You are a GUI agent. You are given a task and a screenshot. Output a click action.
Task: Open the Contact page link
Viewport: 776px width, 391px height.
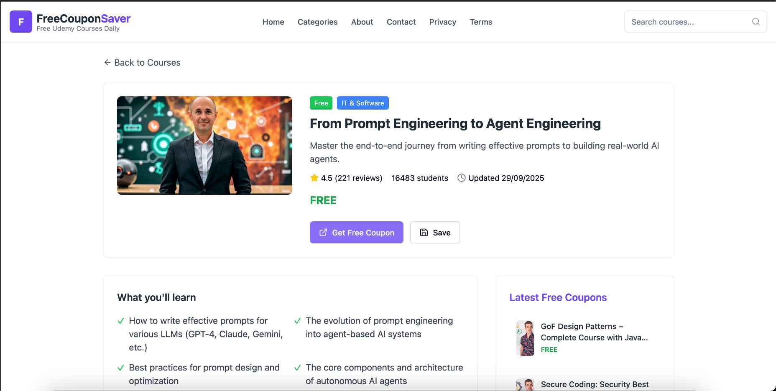click(401, 22)
